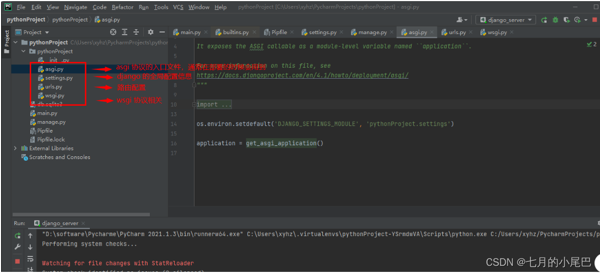This screenshot has height=273, width=600.
Task: Hide the Project panel with the minus icon
Action: (162, 32)
